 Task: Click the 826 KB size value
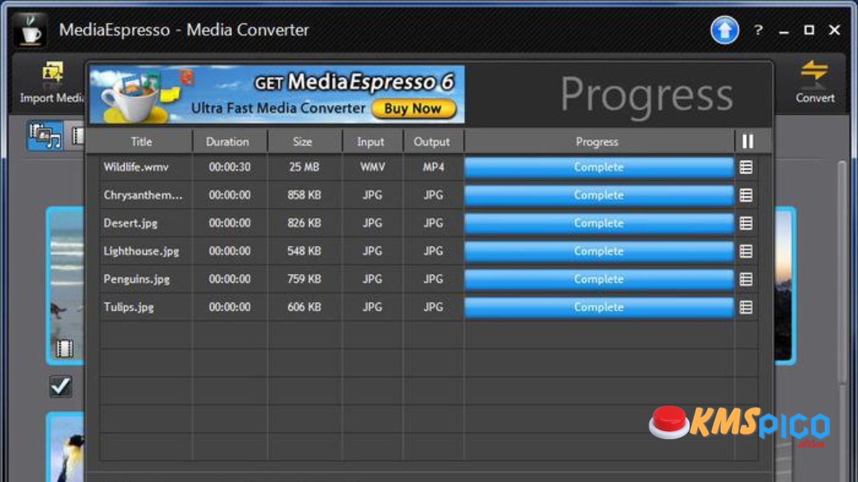[304, 223]
